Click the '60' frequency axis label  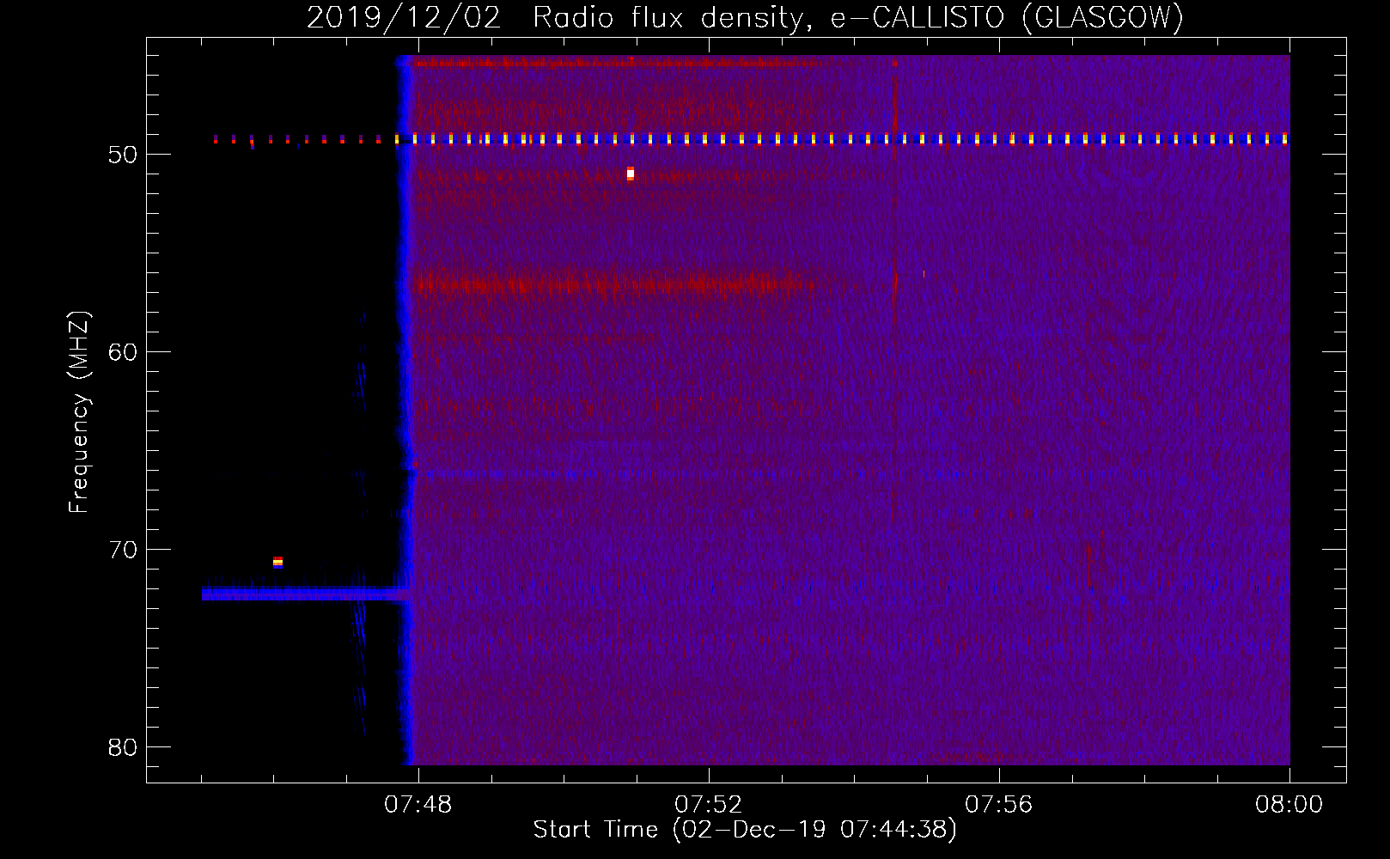123,352
